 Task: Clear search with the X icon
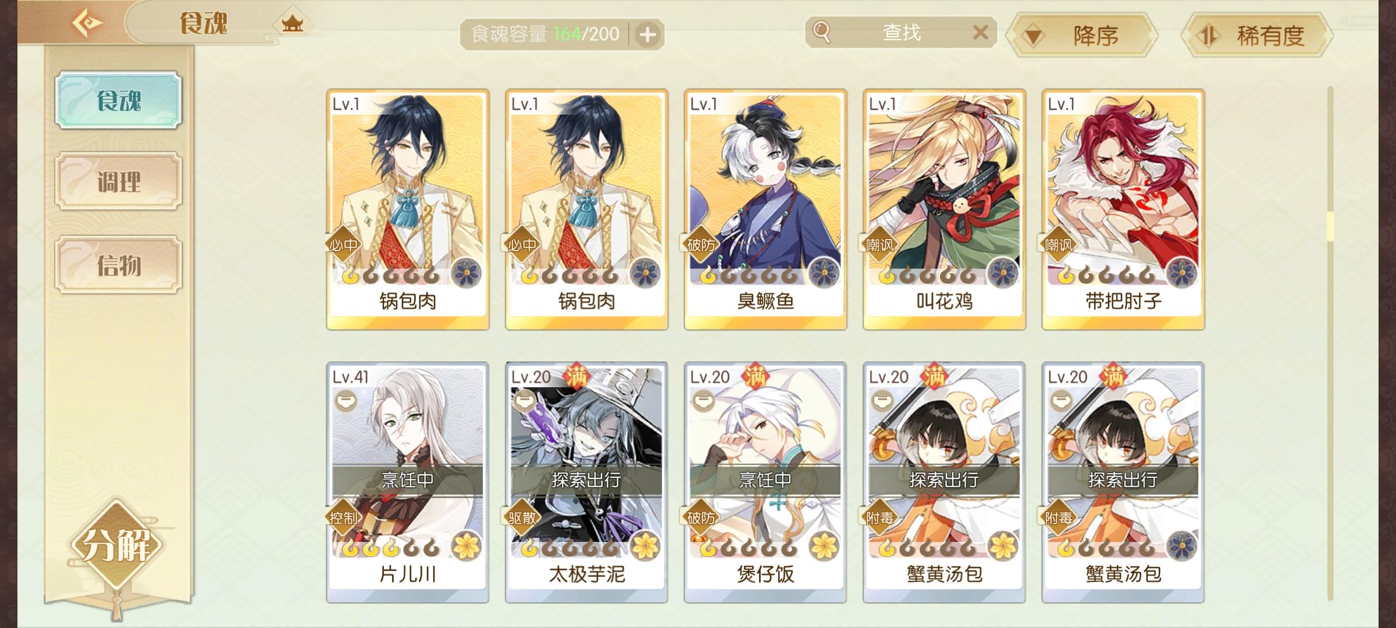[981, 33]
